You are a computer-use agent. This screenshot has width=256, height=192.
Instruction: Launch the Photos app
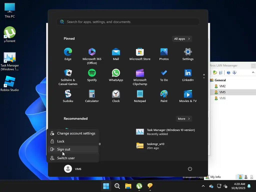pos(164,54)
